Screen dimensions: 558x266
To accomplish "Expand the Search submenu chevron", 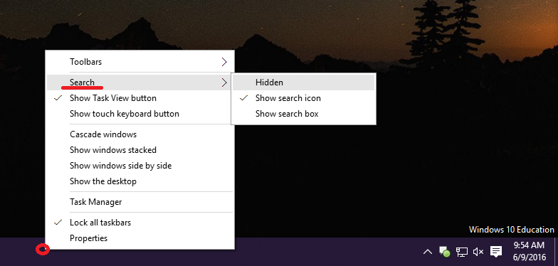I will (x=224, y=83).
